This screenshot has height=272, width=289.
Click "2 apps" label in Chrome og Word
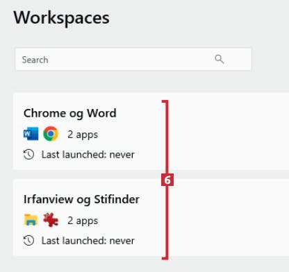point(83,135)
